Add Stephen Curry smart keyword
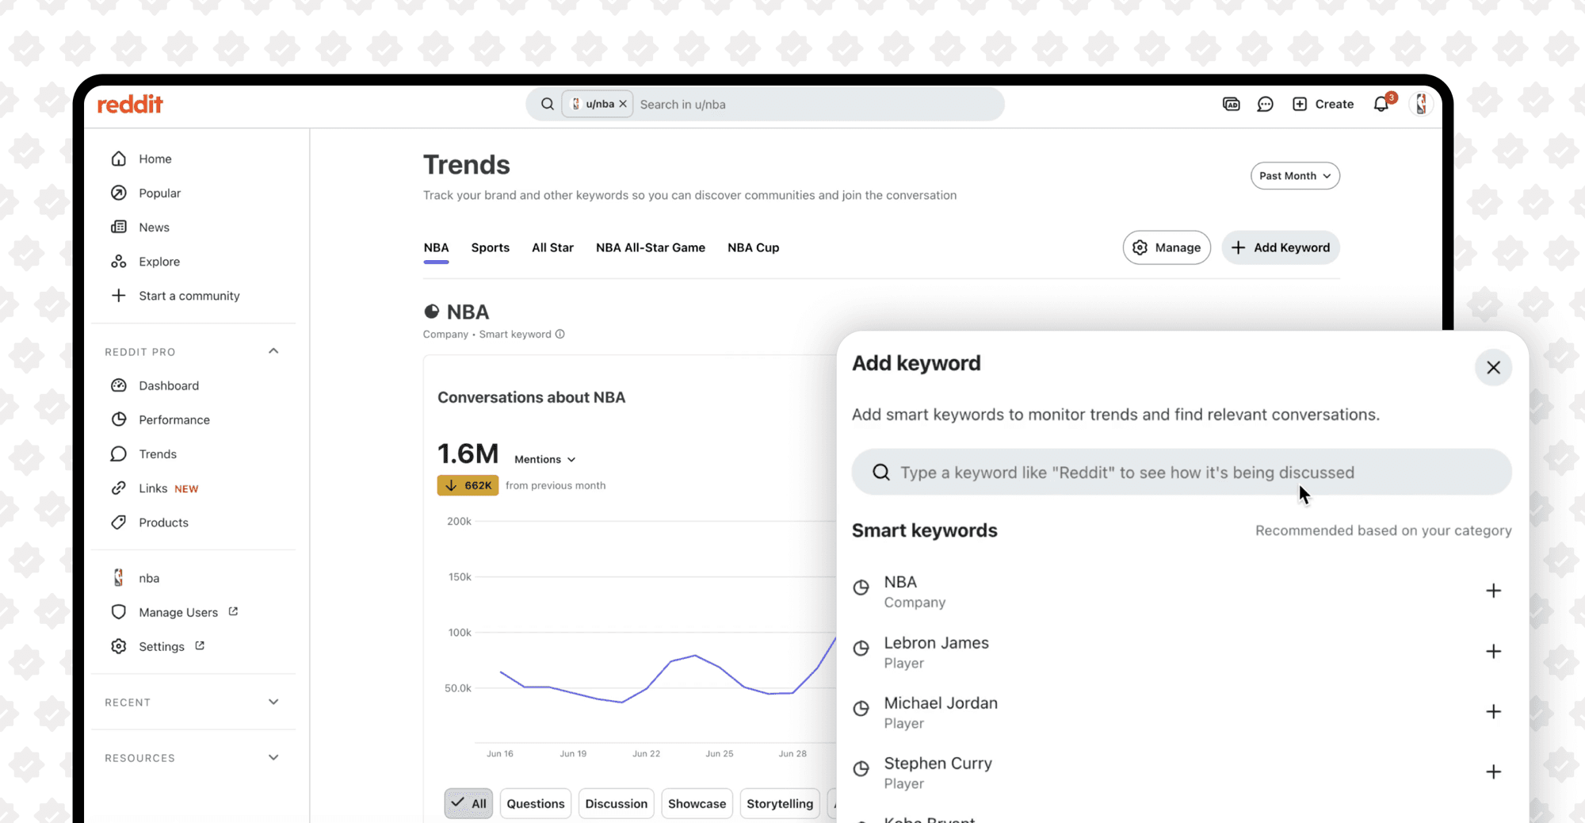The height and width of the screenshot is (823, 1585). point(1493,771)
